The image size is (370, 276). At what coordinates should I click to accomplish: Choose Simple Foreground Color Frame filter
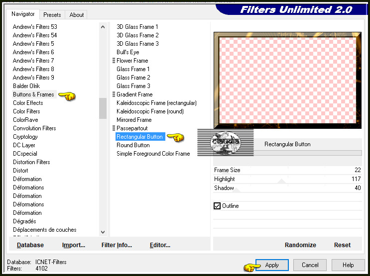click(153, 154)
